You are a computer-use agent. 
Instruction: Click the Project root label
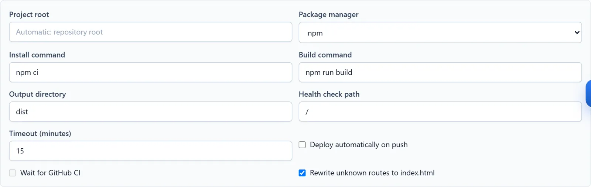click(x=29, y=14)
